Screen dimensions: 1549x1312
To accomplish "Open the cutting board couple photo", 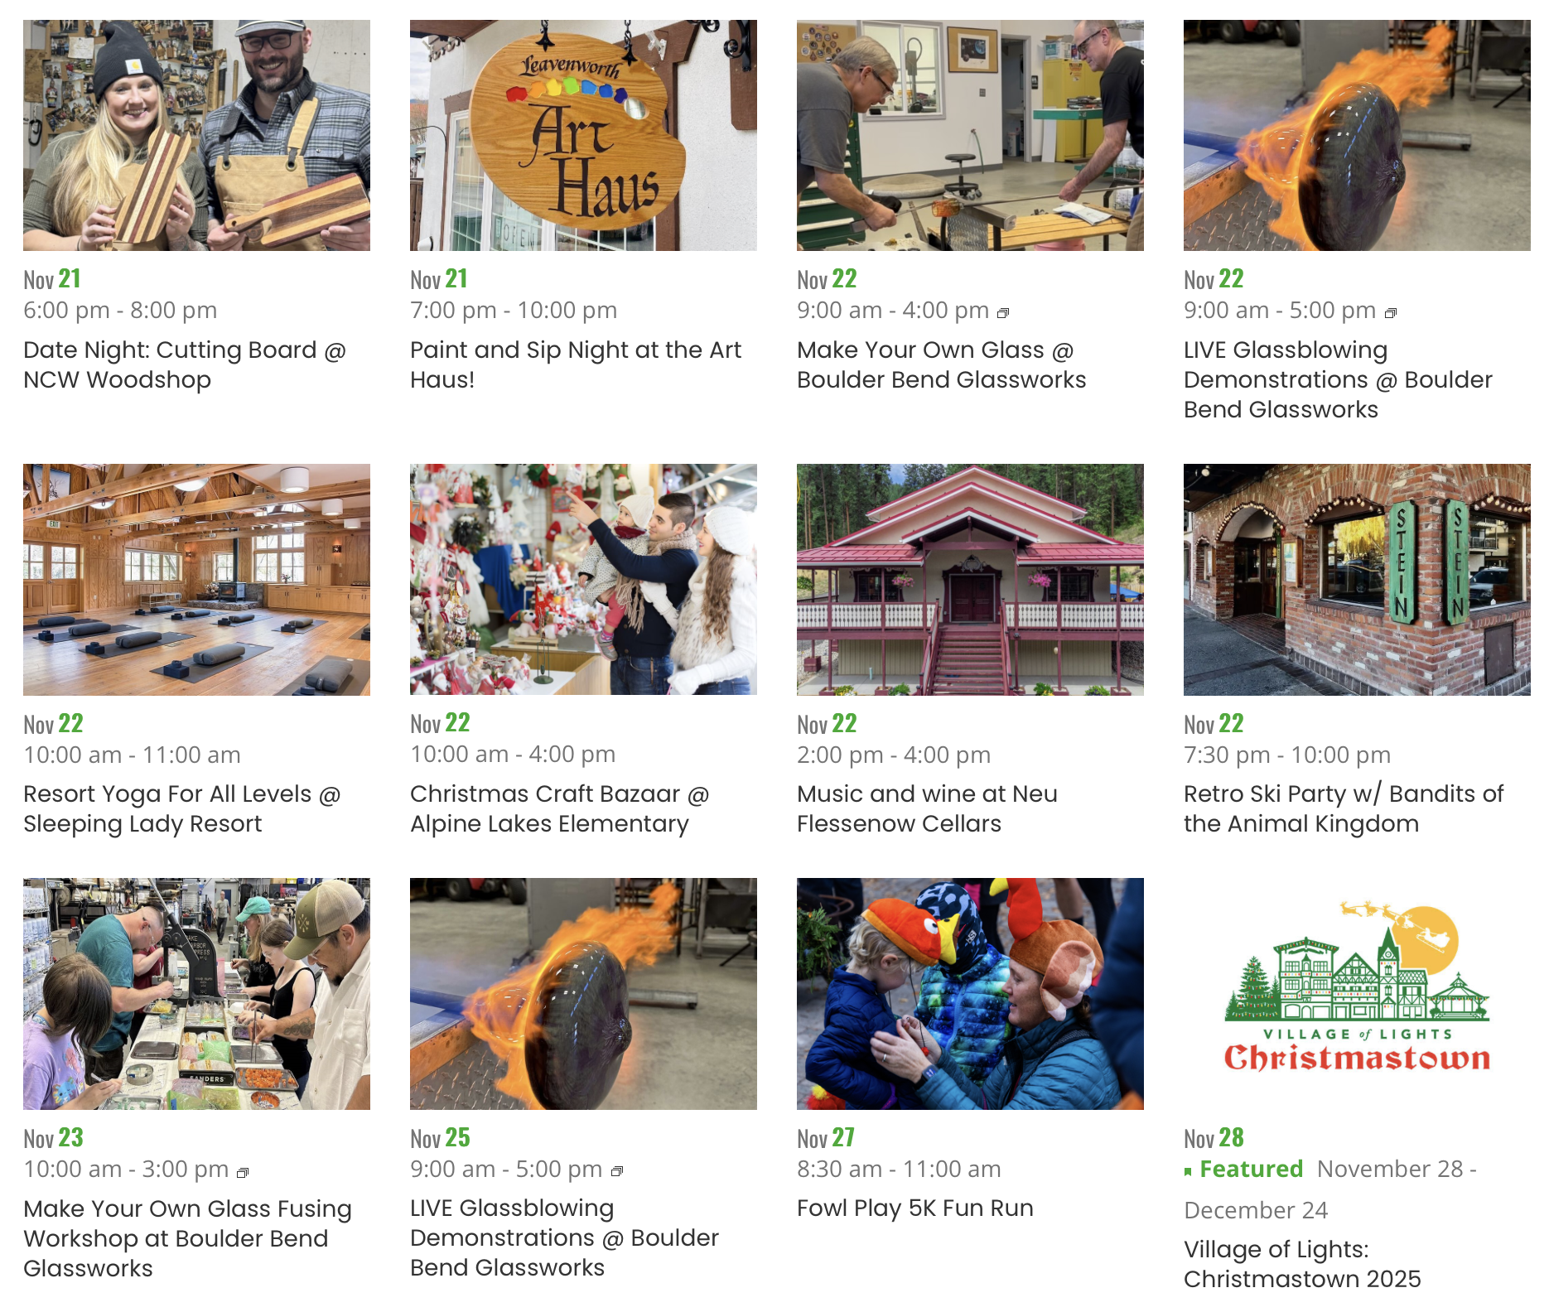I will coord(196,135).
